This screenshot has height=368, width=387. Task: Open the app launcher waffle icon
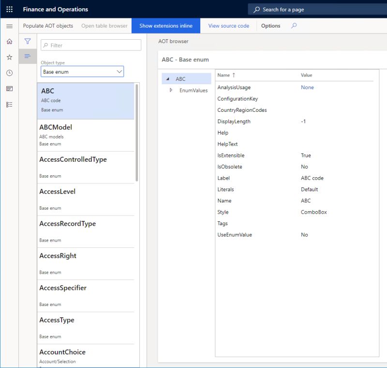click(x=9, y=9)
